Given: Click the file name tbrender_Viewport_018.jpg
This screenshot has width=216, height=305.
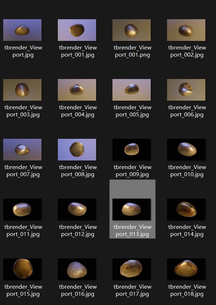Looking at the screenshot, I should [187, 290].
